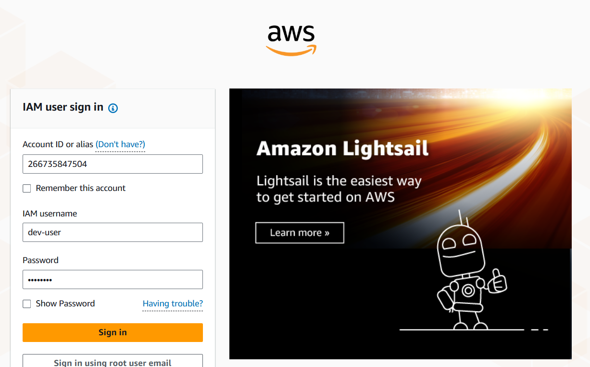Click the Account ID or alias label
The height and width of the screenshot is (367, 590).
tap(58, 144)
